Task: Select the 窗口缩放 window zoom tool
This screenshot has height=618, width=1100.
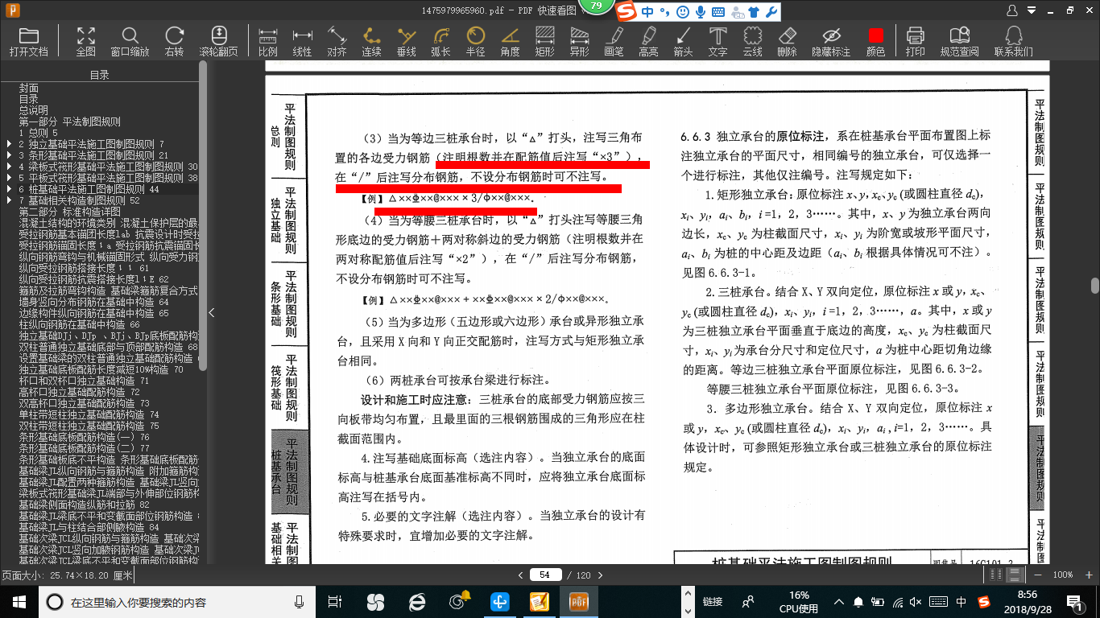Action: 130,42
